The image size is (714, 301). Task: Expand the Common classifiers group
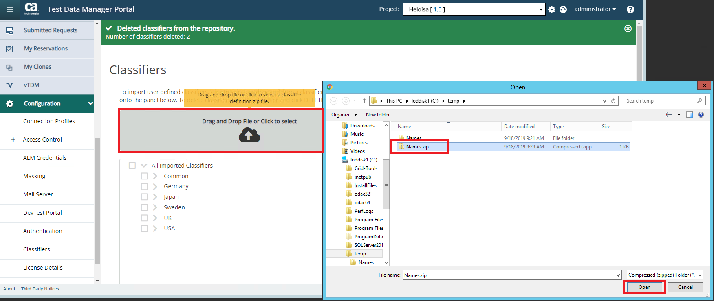(x=155, y=176)
